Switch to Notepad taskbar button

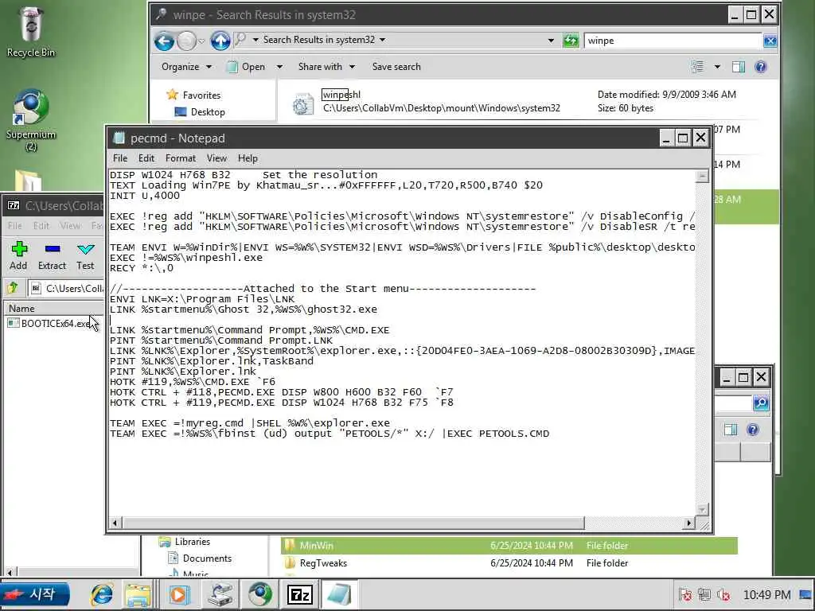[x=339, y=595]
